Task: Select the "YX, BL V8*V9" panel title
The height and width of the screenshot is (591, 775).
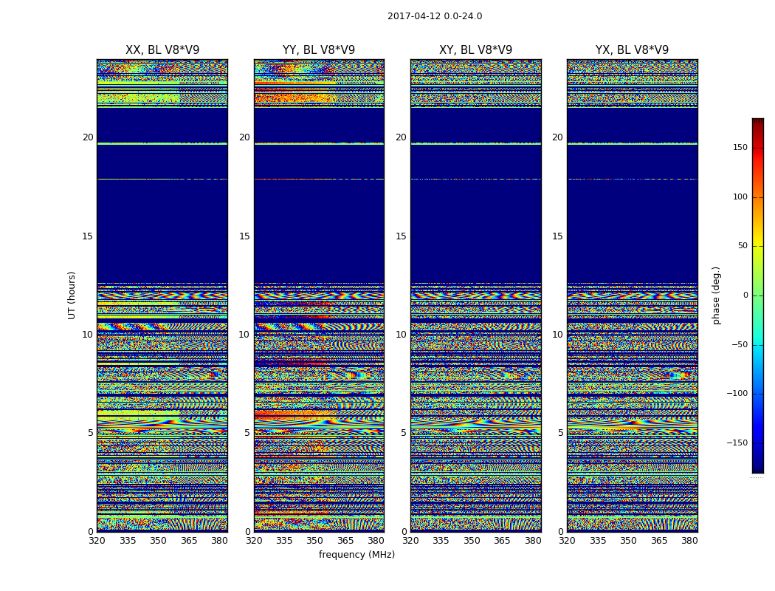Action: click(x=632, y=50)
